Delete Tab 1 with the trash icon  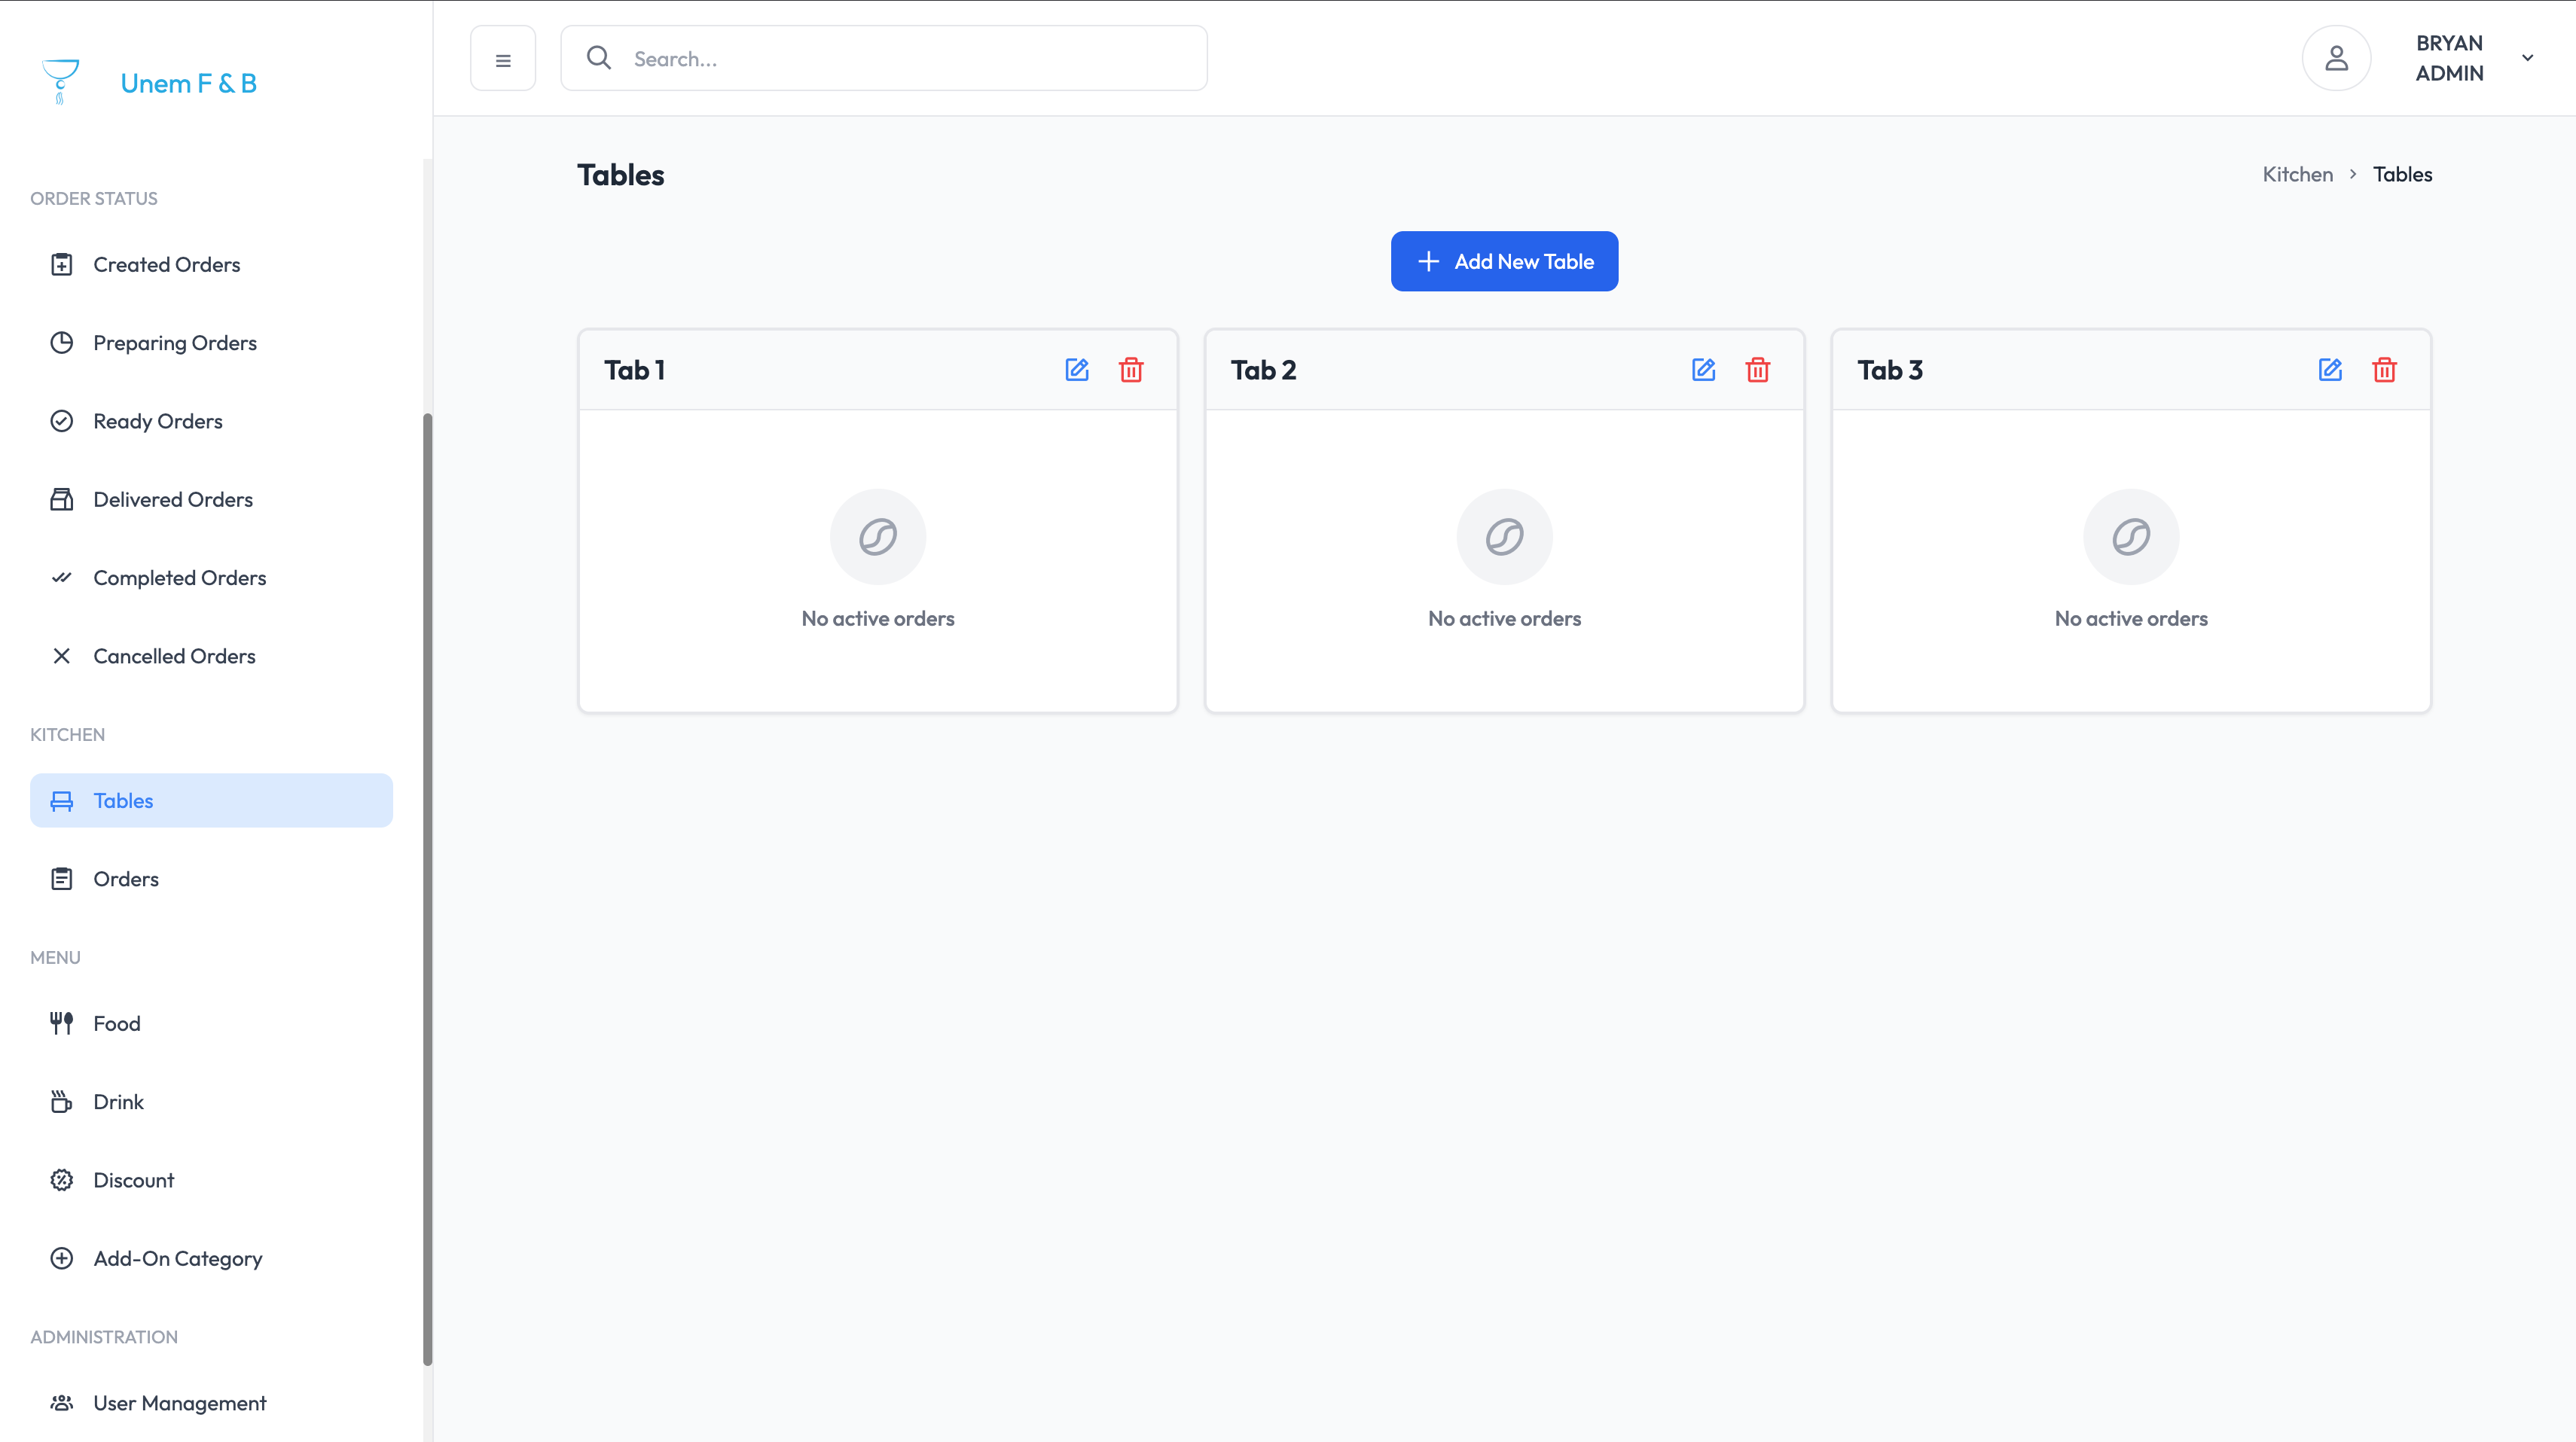tap(1131, 370)
